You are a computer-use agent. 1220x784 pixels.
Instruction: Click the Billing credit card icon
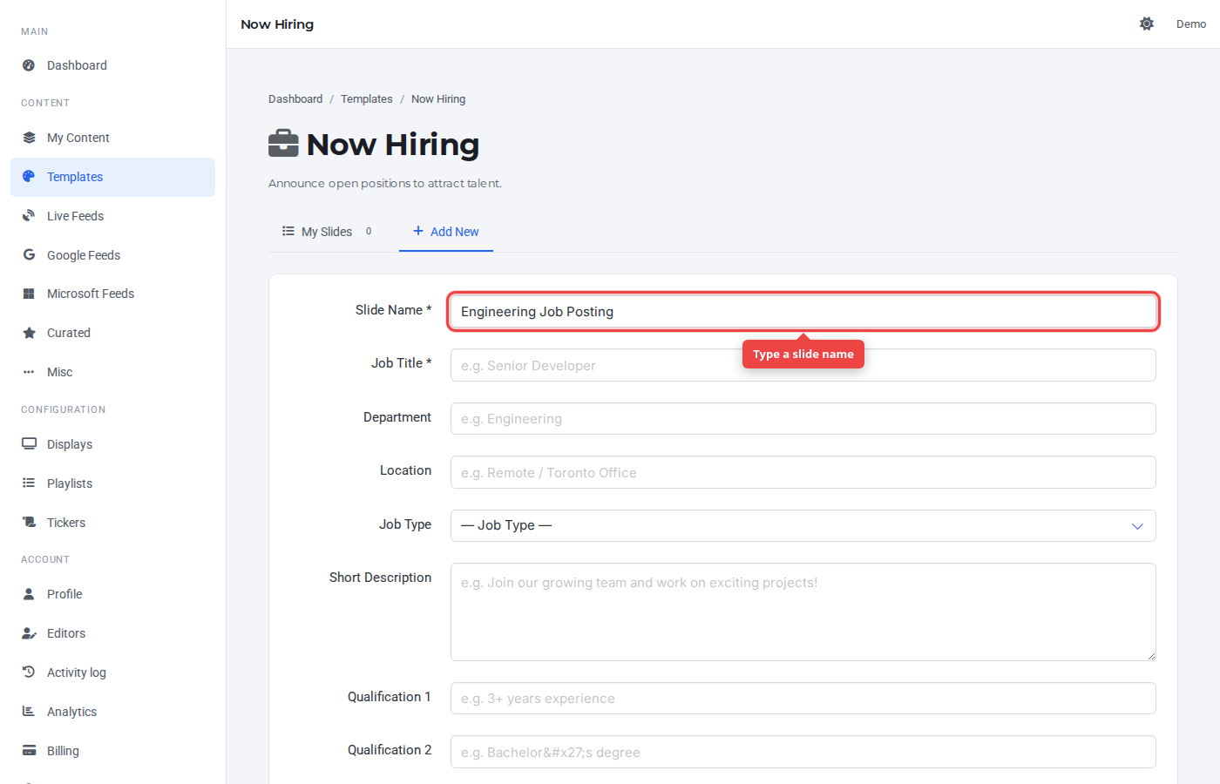click(29, 751)
